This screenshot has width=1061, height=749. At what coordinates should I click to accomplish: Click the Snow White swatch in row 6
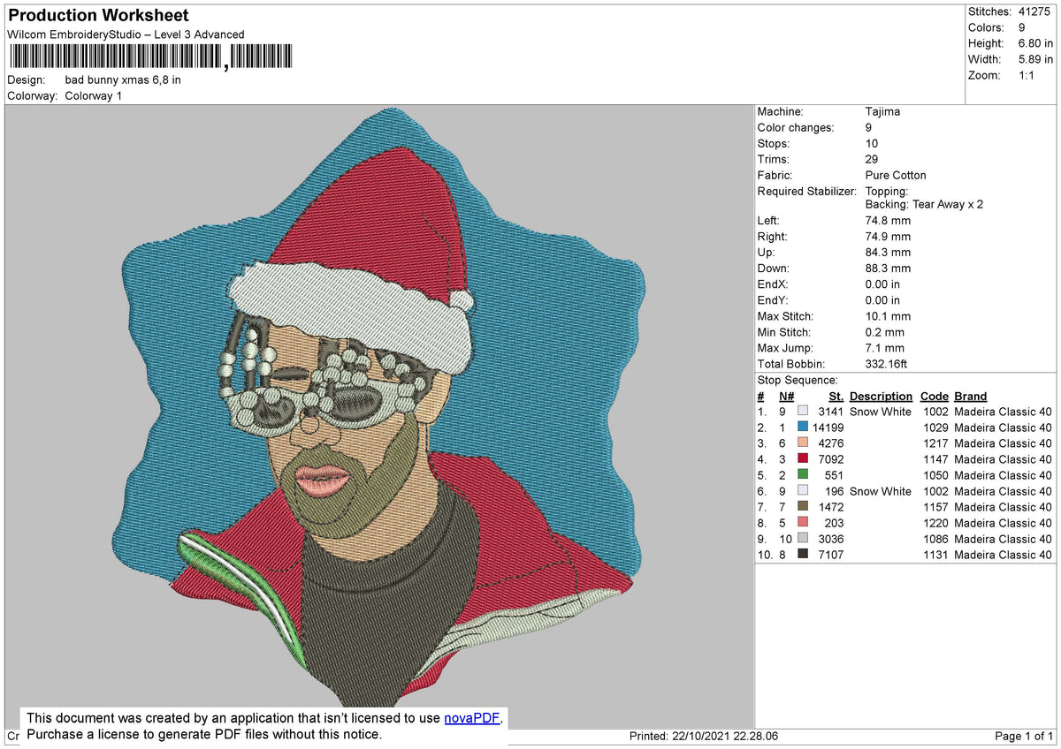(x=803, y=491)
